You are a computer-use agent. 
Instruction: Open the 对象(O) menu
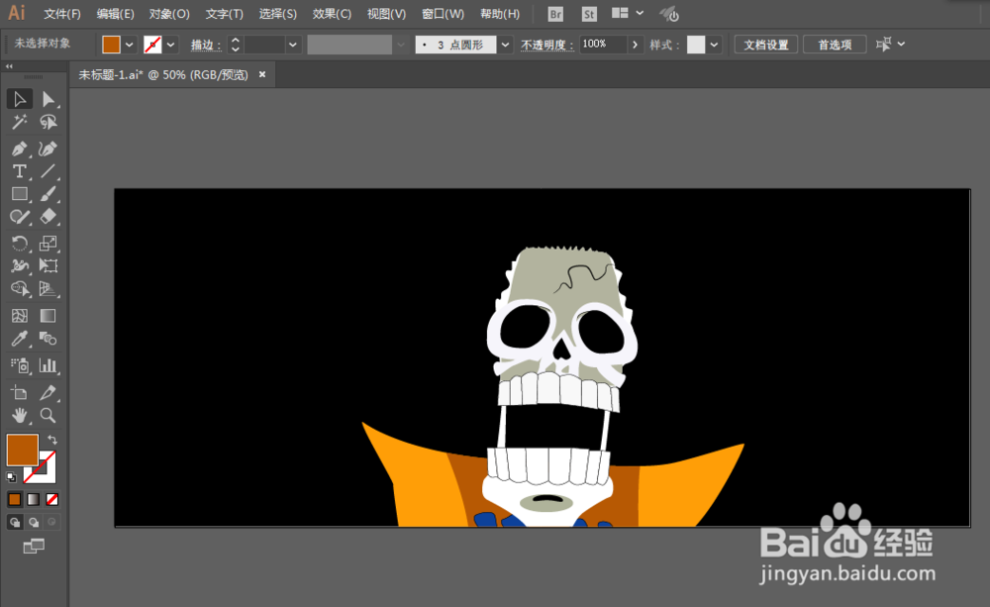click(x=169, y=14)
